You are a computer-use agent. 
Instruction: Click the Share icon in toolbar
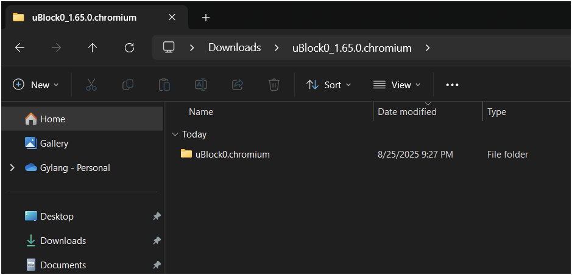coord(238,85)
